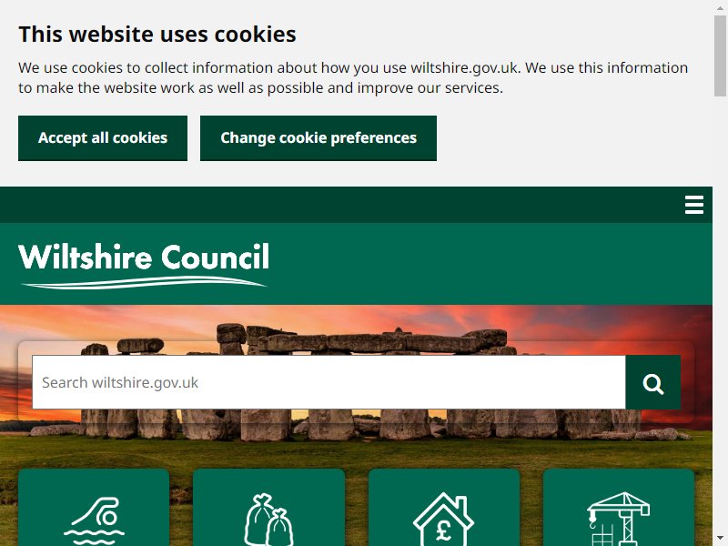The height and width of the screenshot is (546, 728).
Task: Go home via Wiltshire Council logo
Action: pyautogui.click(x=144, y=265)
